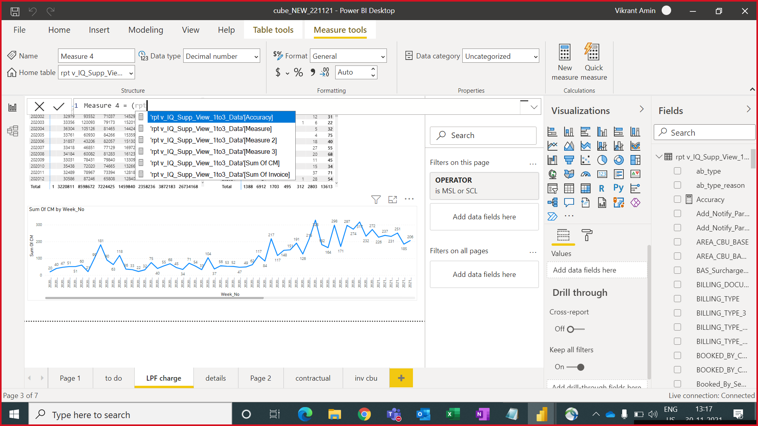Expand the formula bar chevron

pyautogui.click(x=534, y=107)
